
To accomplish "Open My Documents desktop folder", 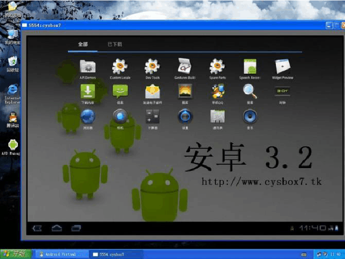I will (x=12, y=9).
